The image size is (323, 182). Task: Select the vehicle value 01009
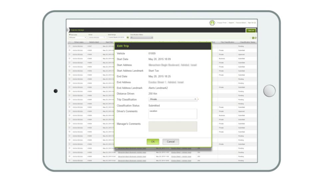[152, 53]
